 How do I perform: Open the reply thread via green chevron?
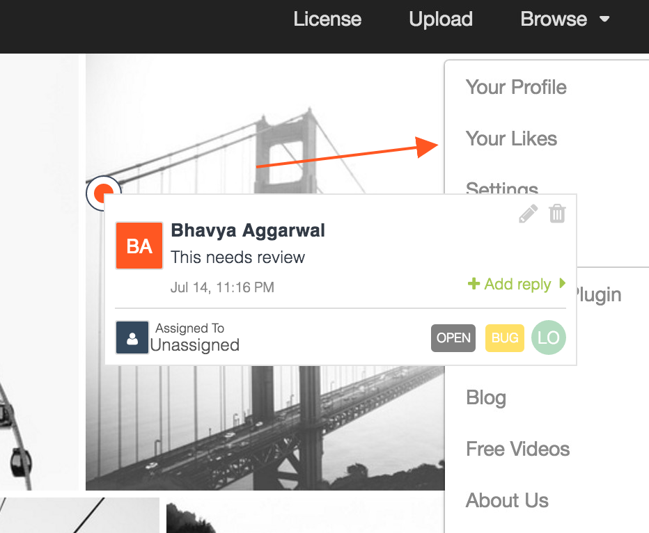click(563, 284)
